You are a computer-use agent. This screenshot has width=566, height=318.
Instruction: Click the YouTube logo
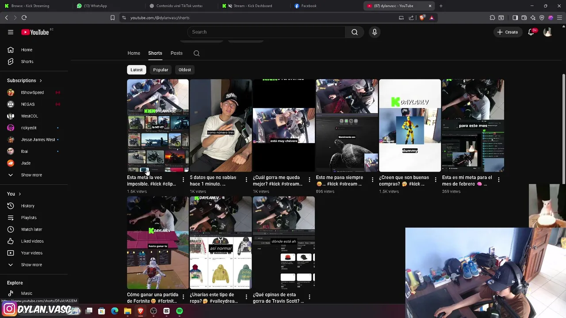pos(35,32)
